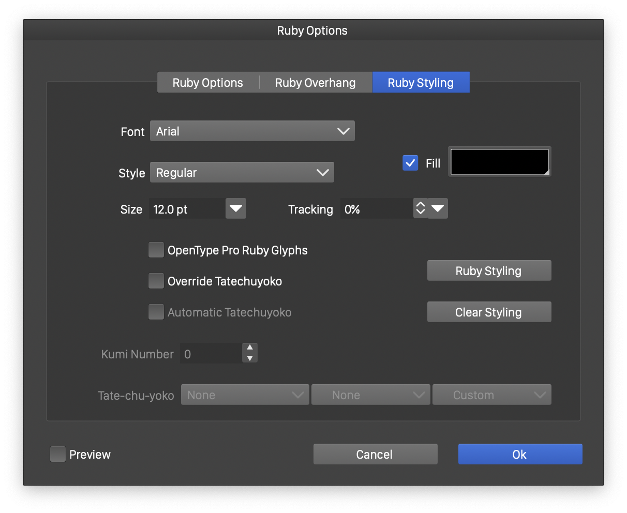Open the Font dropdown showing Arial
Screen dimensions: 627x513
(252, 131)
